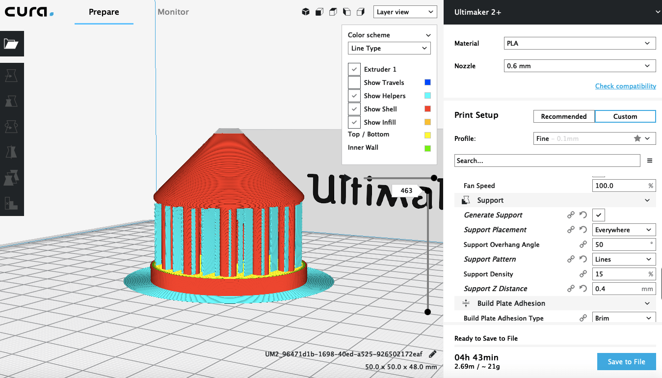Switch Print Setup to Recommended mode
The height and width of the screenshot is (378, 662).
pyautogui.click(x=564, y=116)
